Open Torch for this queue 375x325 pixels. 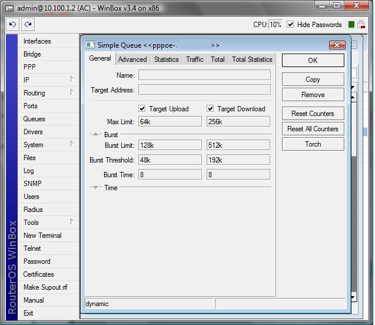(313, 144)
